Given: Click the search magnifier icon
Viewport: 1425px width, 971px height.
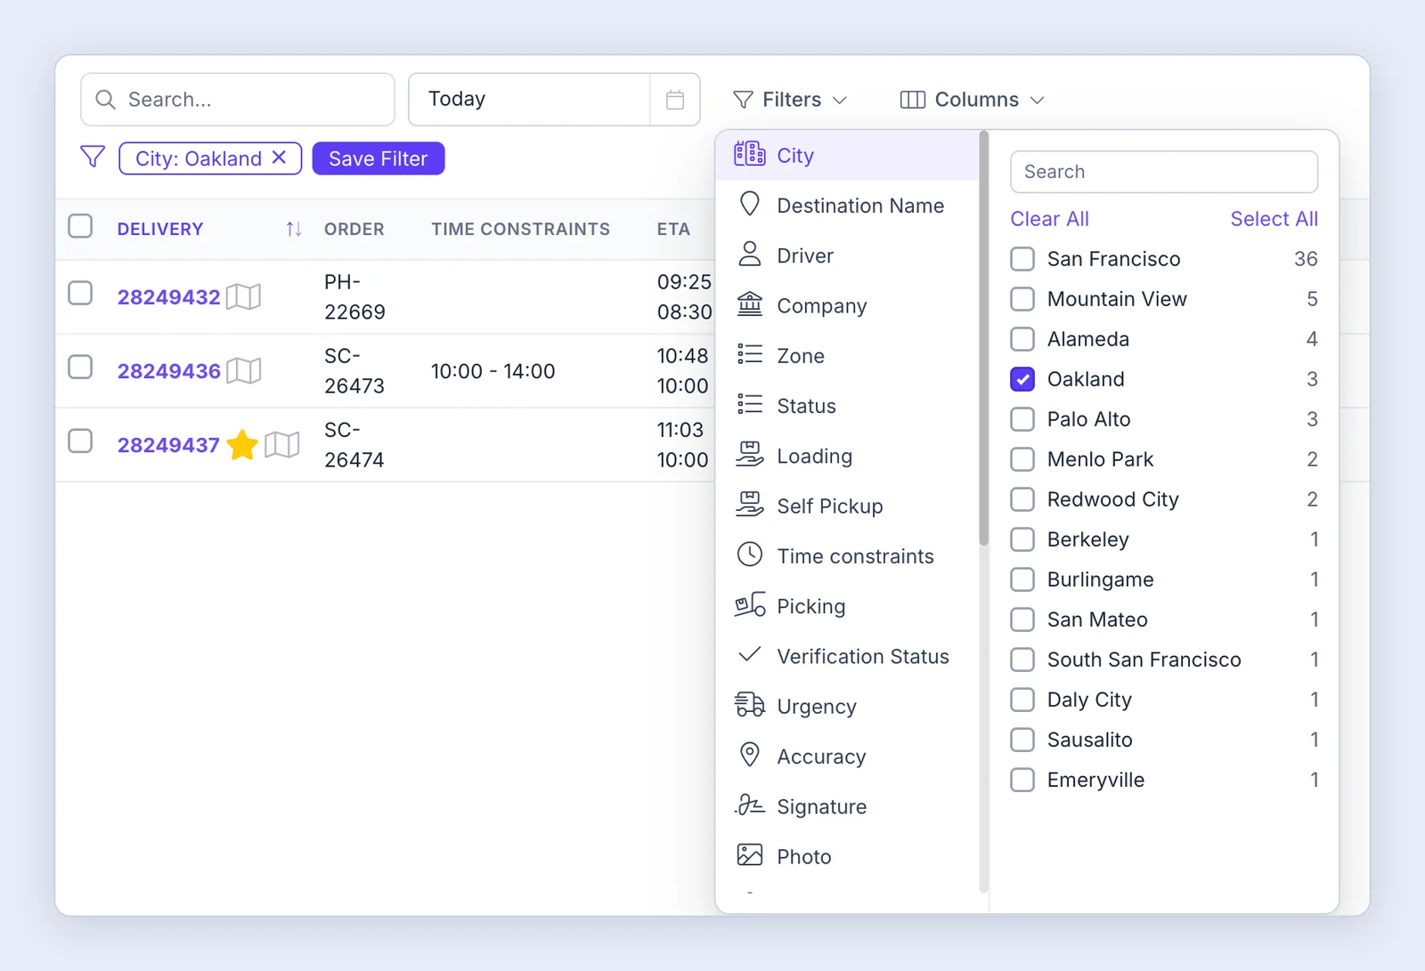Looking at the screenshot, I should (x=105, y=100).
